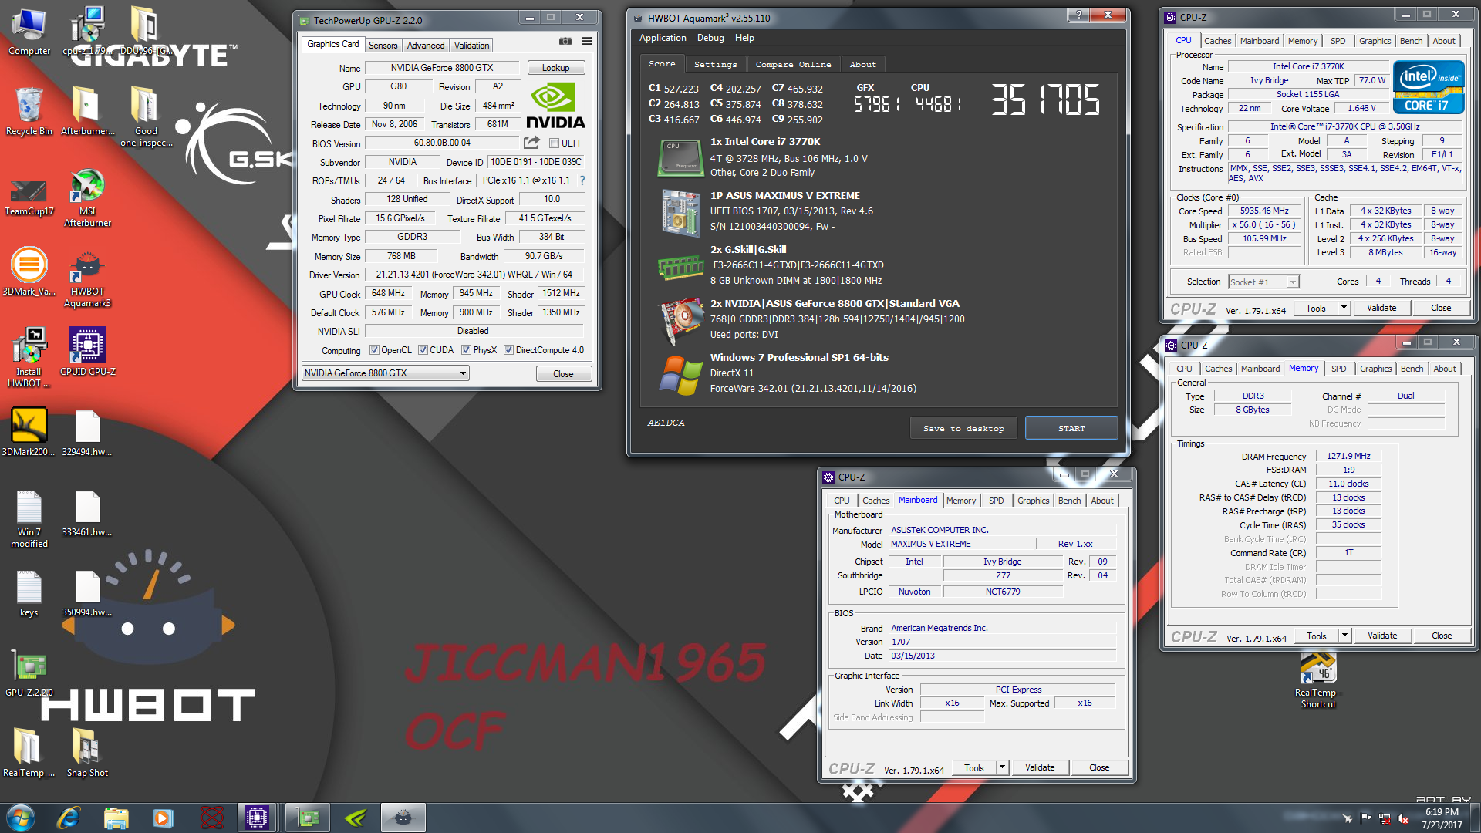Image resolution: width=1481 pixels, height=833 pixels.
Task: Open SPD tab in the CPU-Z Mainboard window
Action: click(x=996, y=501)
